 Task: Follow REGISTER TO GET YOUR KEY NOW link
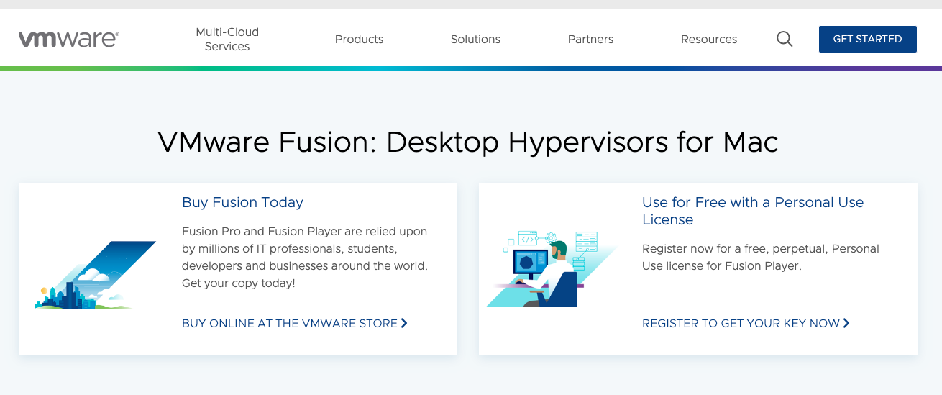coord(746,323)
